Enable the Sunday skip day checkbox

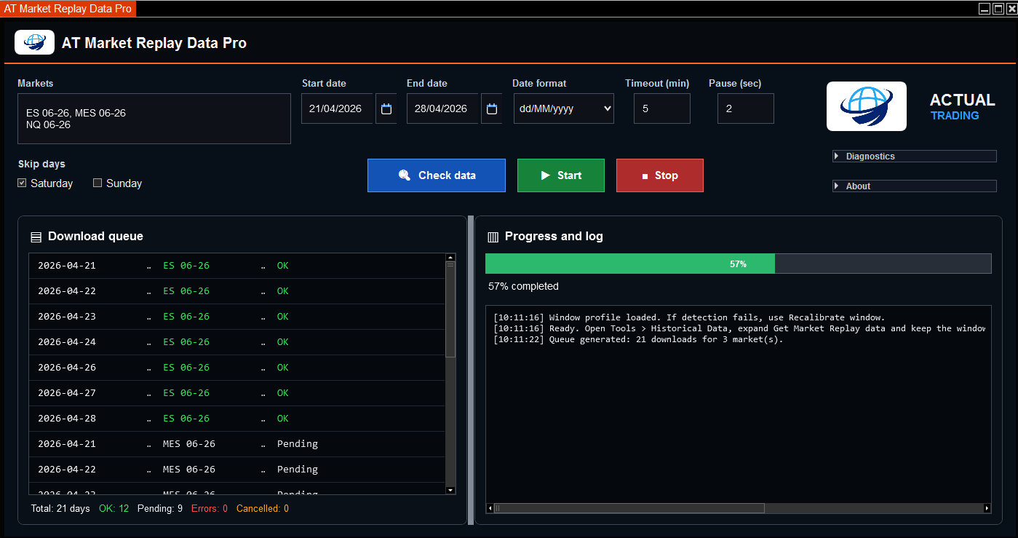98,183
